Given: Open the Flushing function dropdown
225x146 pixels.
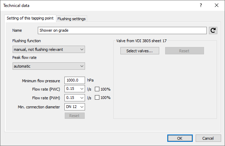Looking at the screenshot, I should point(49,49).
